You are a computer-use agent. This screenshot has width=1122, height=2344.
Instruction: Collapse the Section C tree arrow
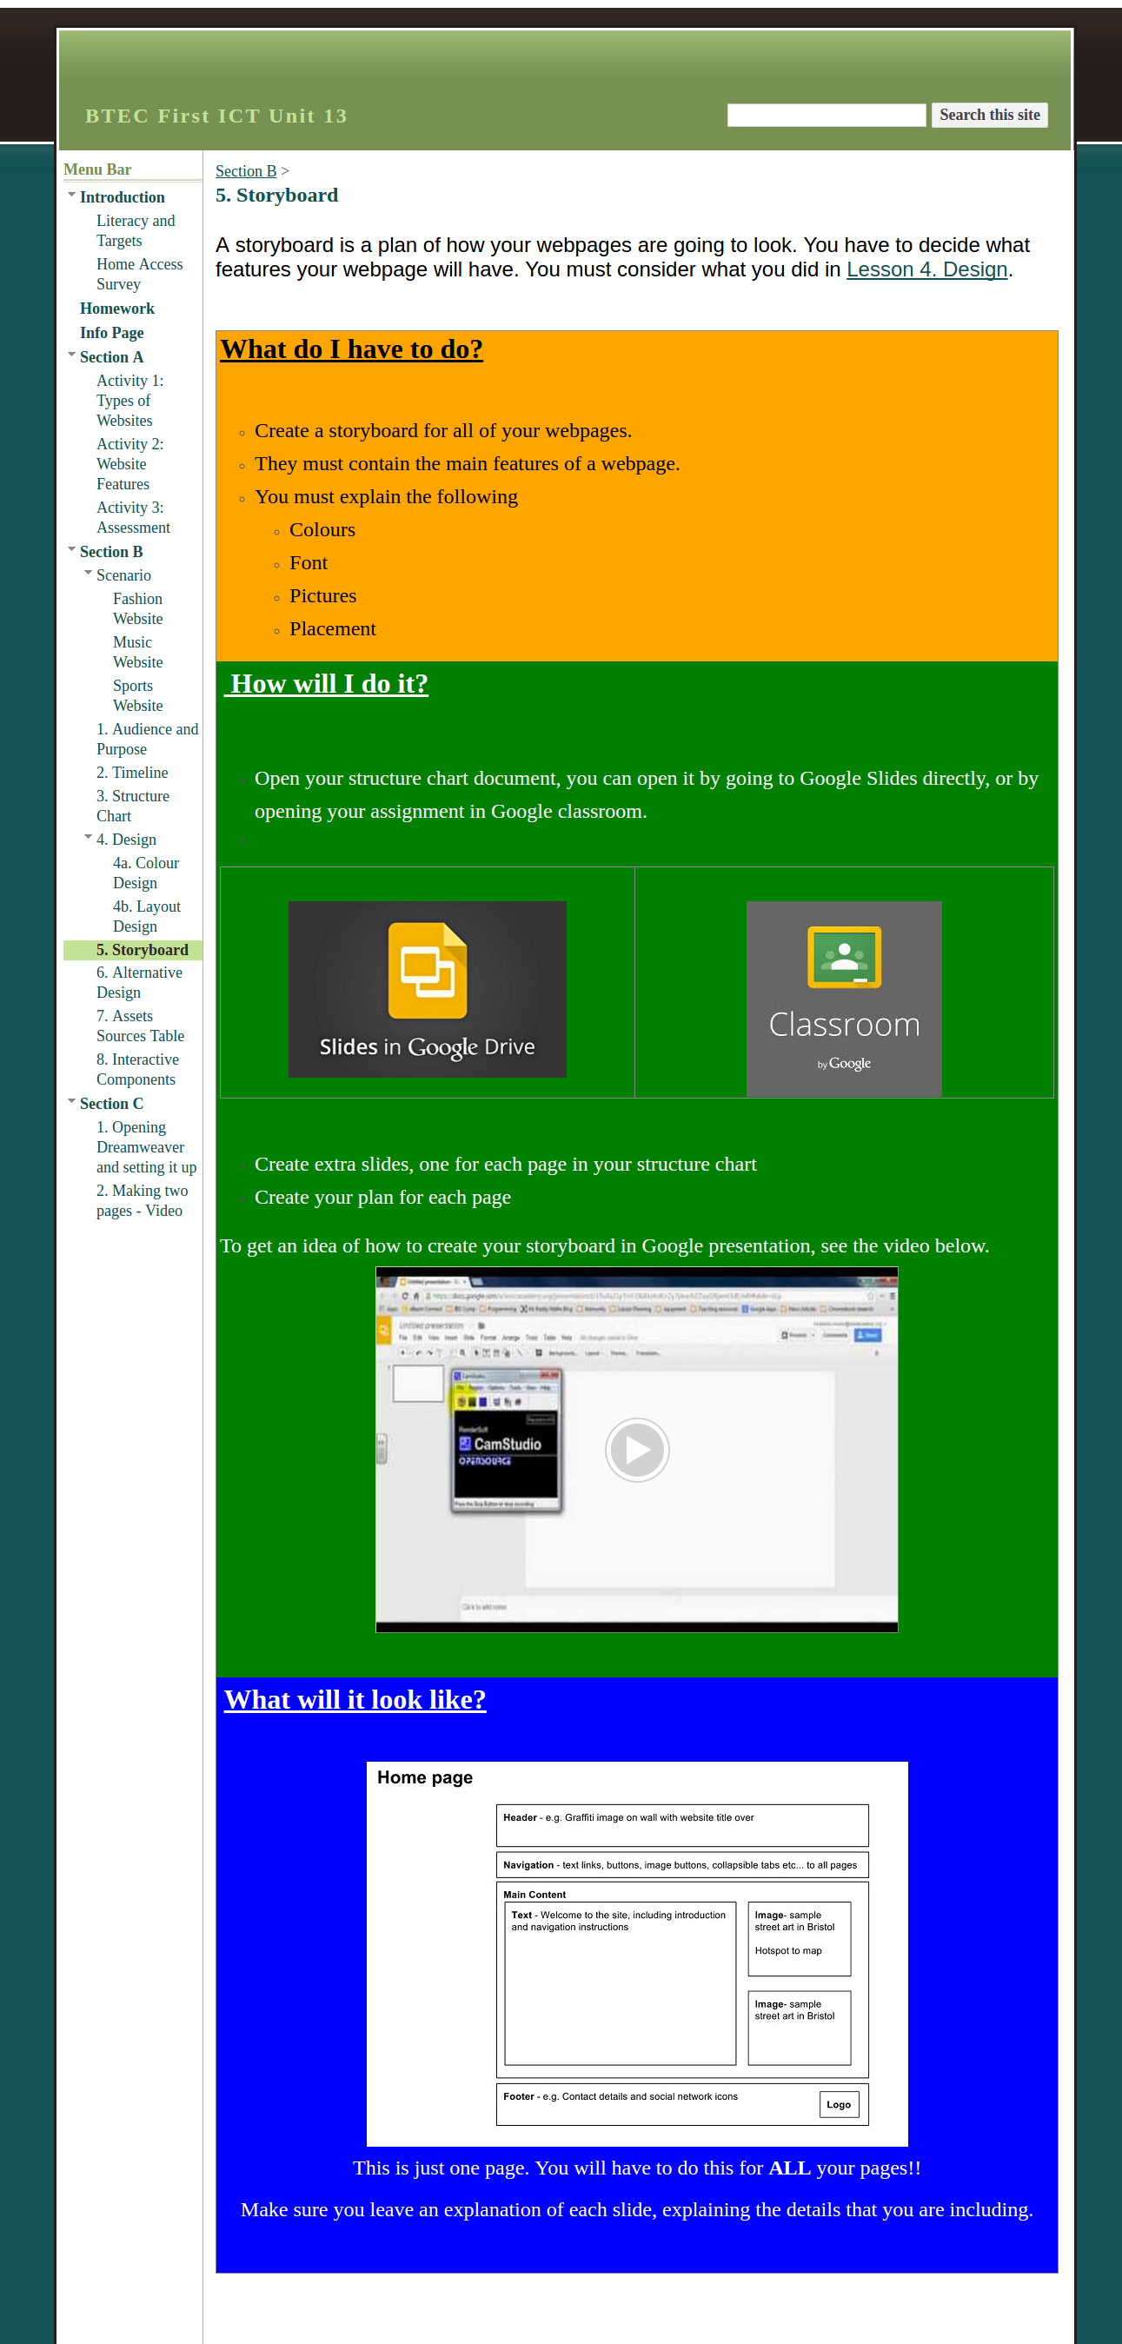click(x=71, y=1101)
